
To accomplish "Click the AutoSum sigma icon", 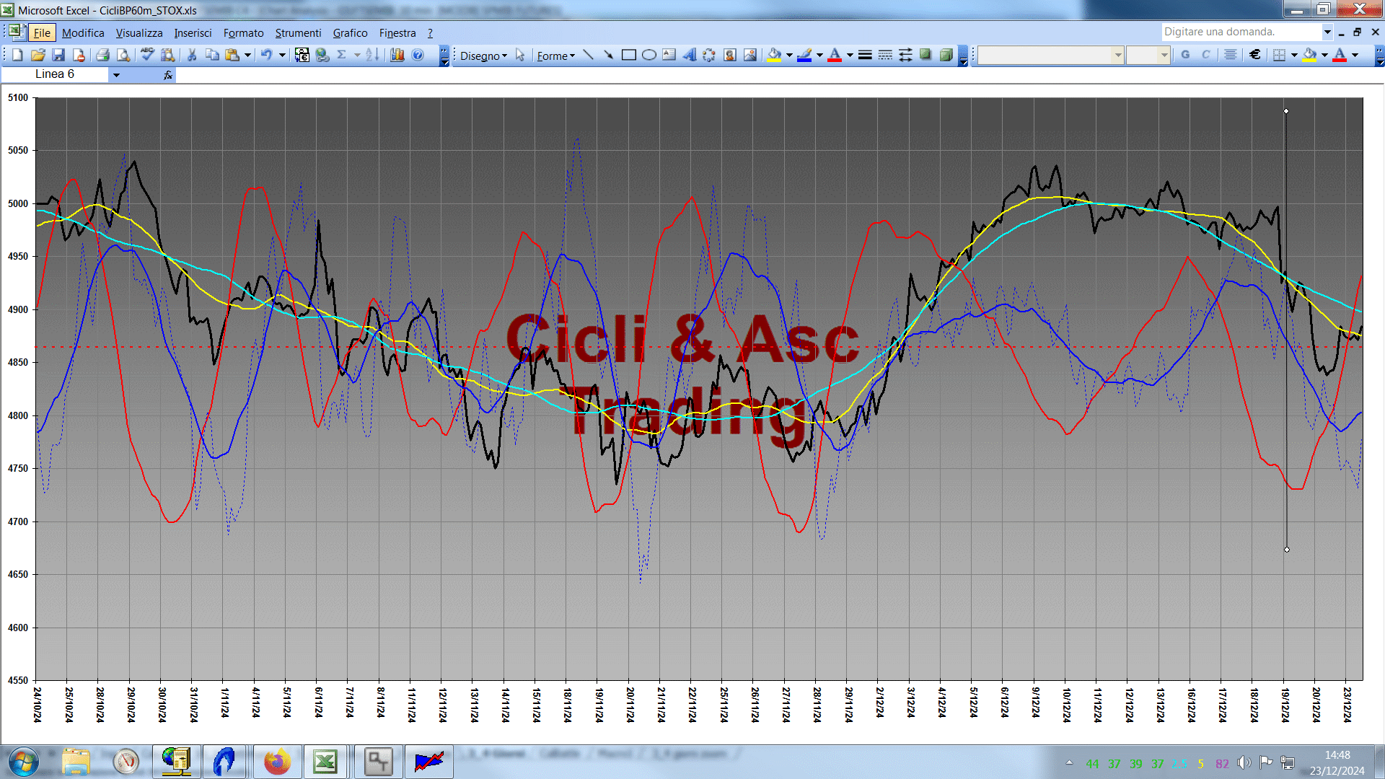I will pos(342,55).
